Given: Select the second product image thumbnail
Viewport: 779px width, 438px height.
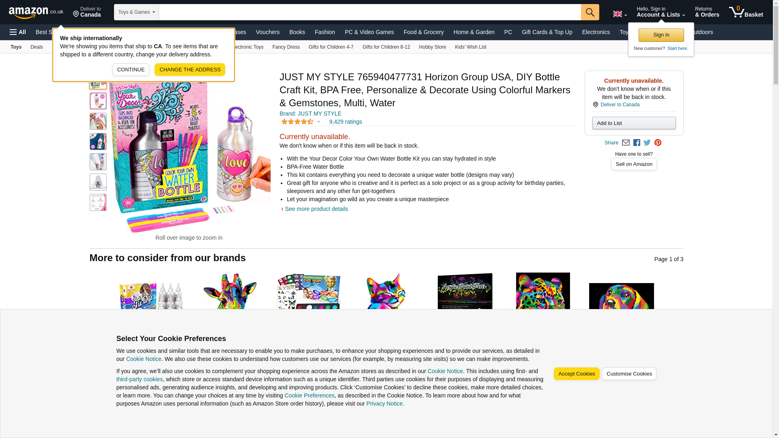Looking at the screenshot, I should pos(98,101).
